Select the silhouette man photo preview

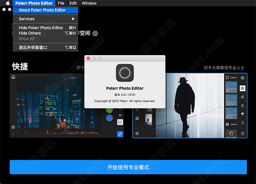click(x=190, y=106)
